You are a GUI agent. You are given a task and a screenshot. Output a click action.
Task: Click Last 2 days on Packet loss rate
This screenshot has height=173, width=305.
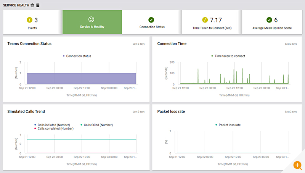(291, 112)
